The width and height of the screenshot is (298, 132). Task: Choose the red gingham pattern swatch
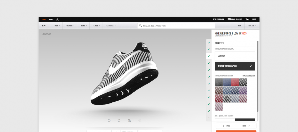219,98
